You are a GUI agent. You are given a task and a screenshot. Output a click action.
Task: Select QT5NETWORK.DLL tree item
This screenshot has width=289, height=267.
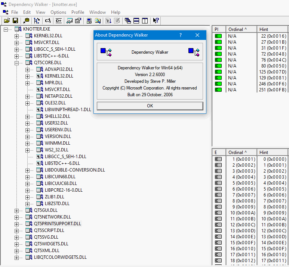tap(52, 217)
